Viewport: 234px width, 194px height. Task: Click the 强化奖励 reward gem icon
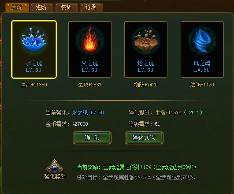tap(55, 166)
